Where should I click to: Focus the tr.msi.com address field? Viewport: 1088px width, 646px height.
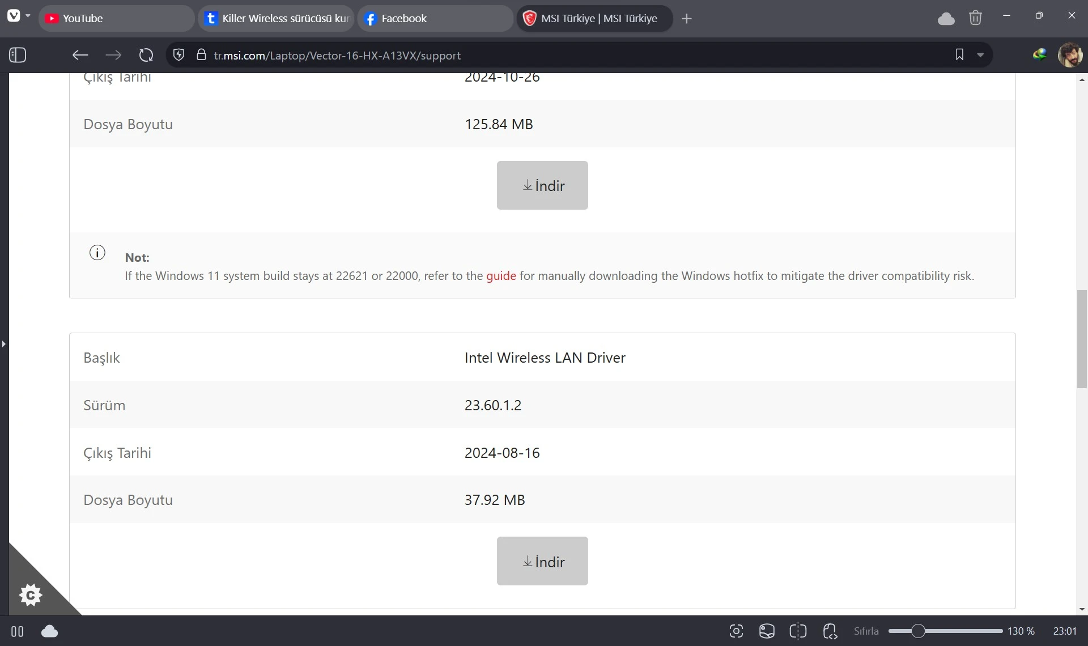pos(578,55)
